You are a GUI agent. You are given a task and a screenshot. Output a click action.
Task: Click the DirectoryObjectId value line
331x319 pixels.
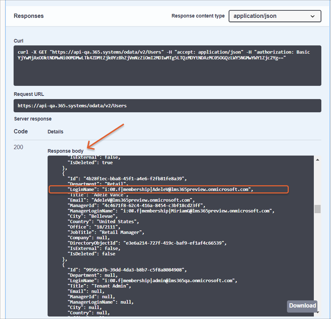147,243
